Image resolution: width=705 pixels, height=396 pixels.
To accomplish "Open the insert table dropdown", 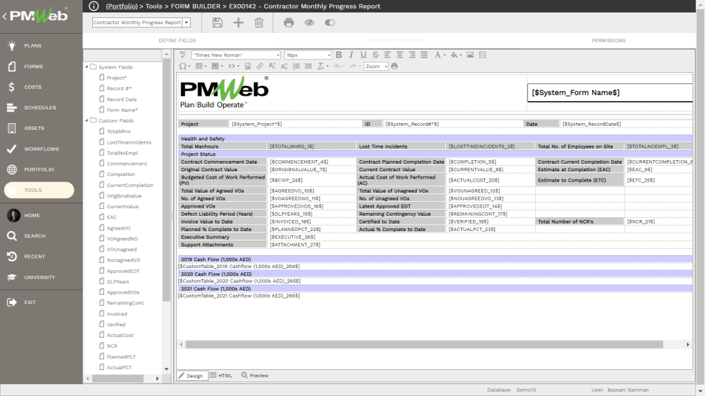I will (200, 66).
